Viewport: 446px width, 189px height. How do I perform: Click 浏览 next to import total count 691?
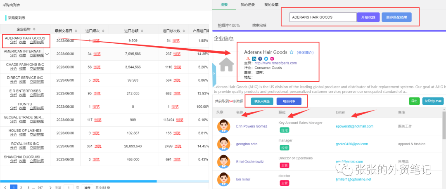[x=176, y=159]
